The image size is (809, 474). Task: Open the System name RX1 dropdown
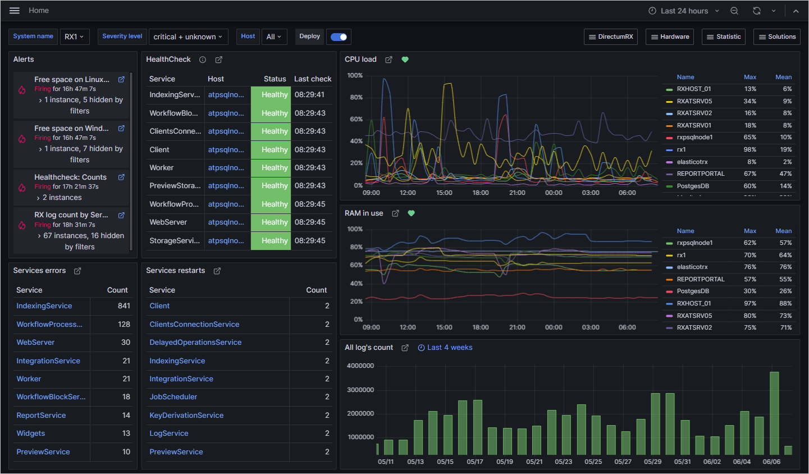(x=74, y=37)
